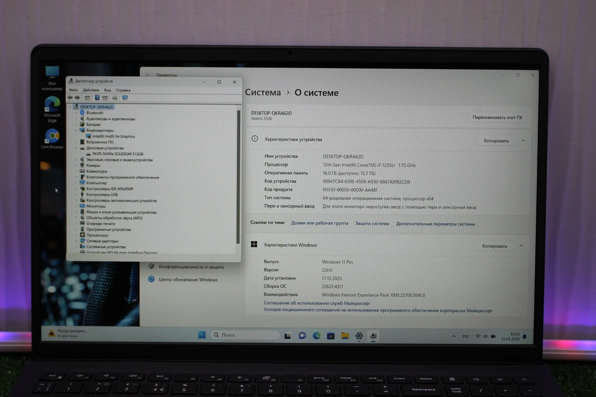Select the 'Процессоры' tree item
The height and width of the screenshot is (397, 596).
tap(97, 235)
